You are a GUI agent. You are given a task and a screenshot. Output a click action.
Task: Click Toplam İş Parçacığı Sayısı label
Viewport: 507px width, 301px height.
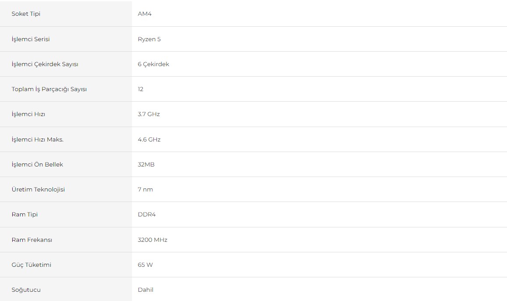(49, 89)
